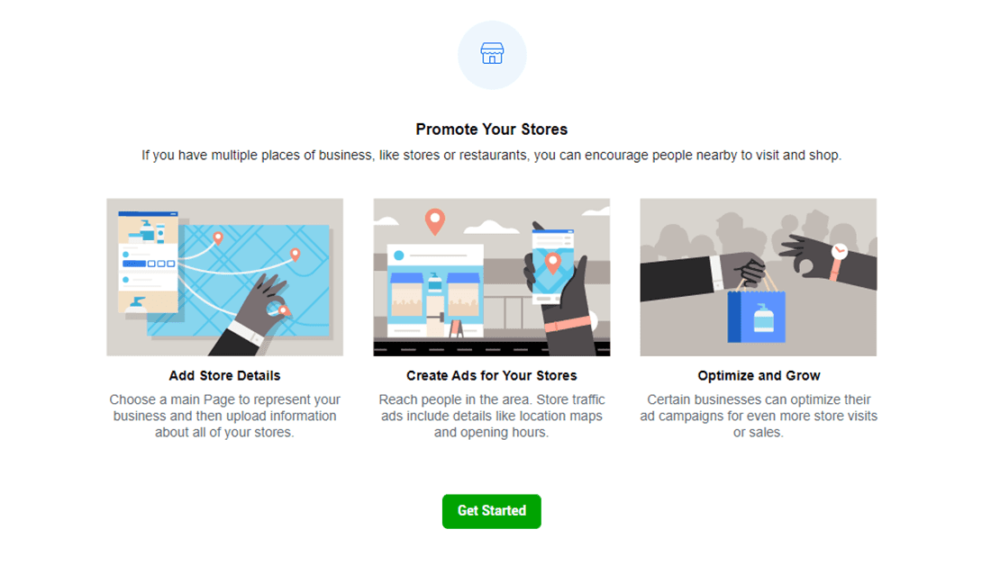Click the Get Started button
Viewport: 991px width, 565px height.
click(491, 511)
